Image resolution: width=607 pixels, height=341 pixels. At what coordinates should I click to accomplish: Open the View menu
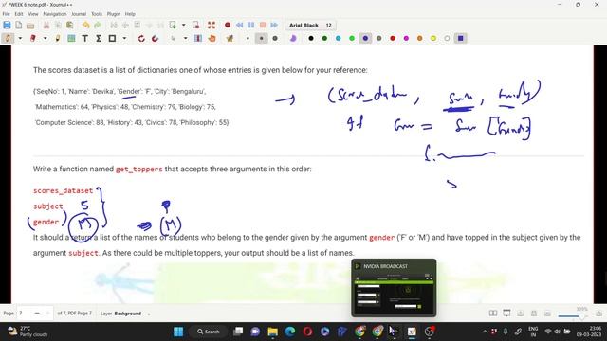pyautogui.click(x=33, y=14)
